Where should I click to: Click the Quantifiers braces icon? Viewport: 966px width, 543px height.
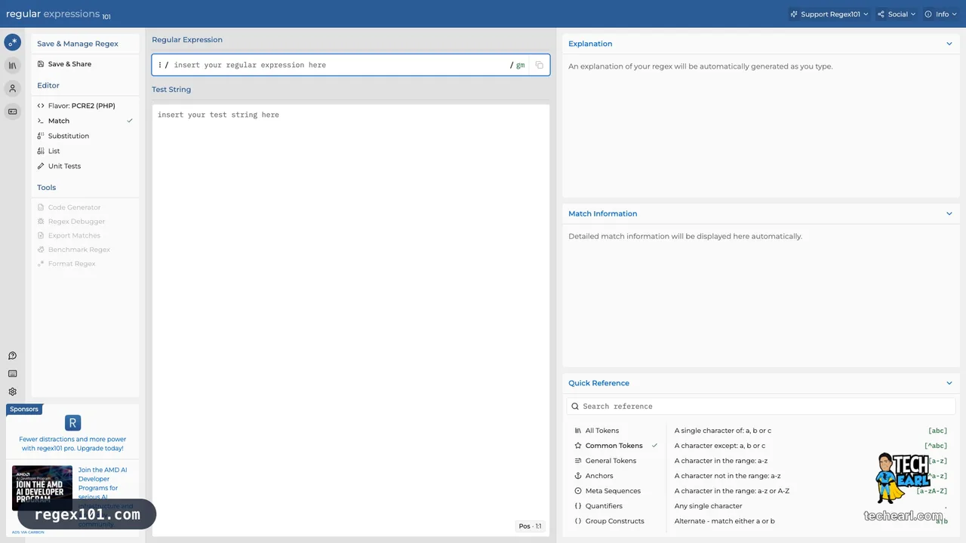click(x=578, y=506)
